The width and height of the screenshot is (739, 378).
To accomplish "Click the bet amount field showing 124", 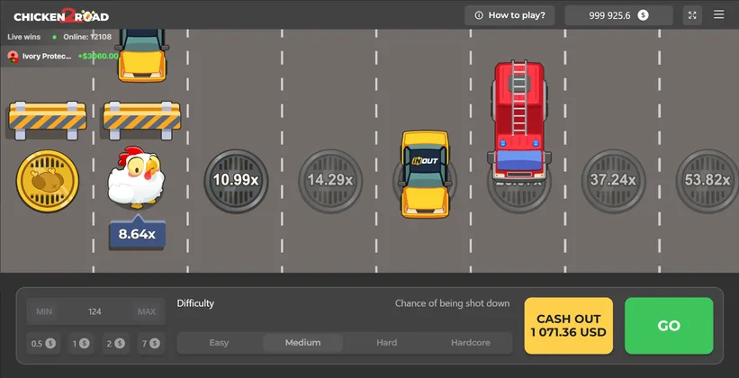I will pos(95,311).
